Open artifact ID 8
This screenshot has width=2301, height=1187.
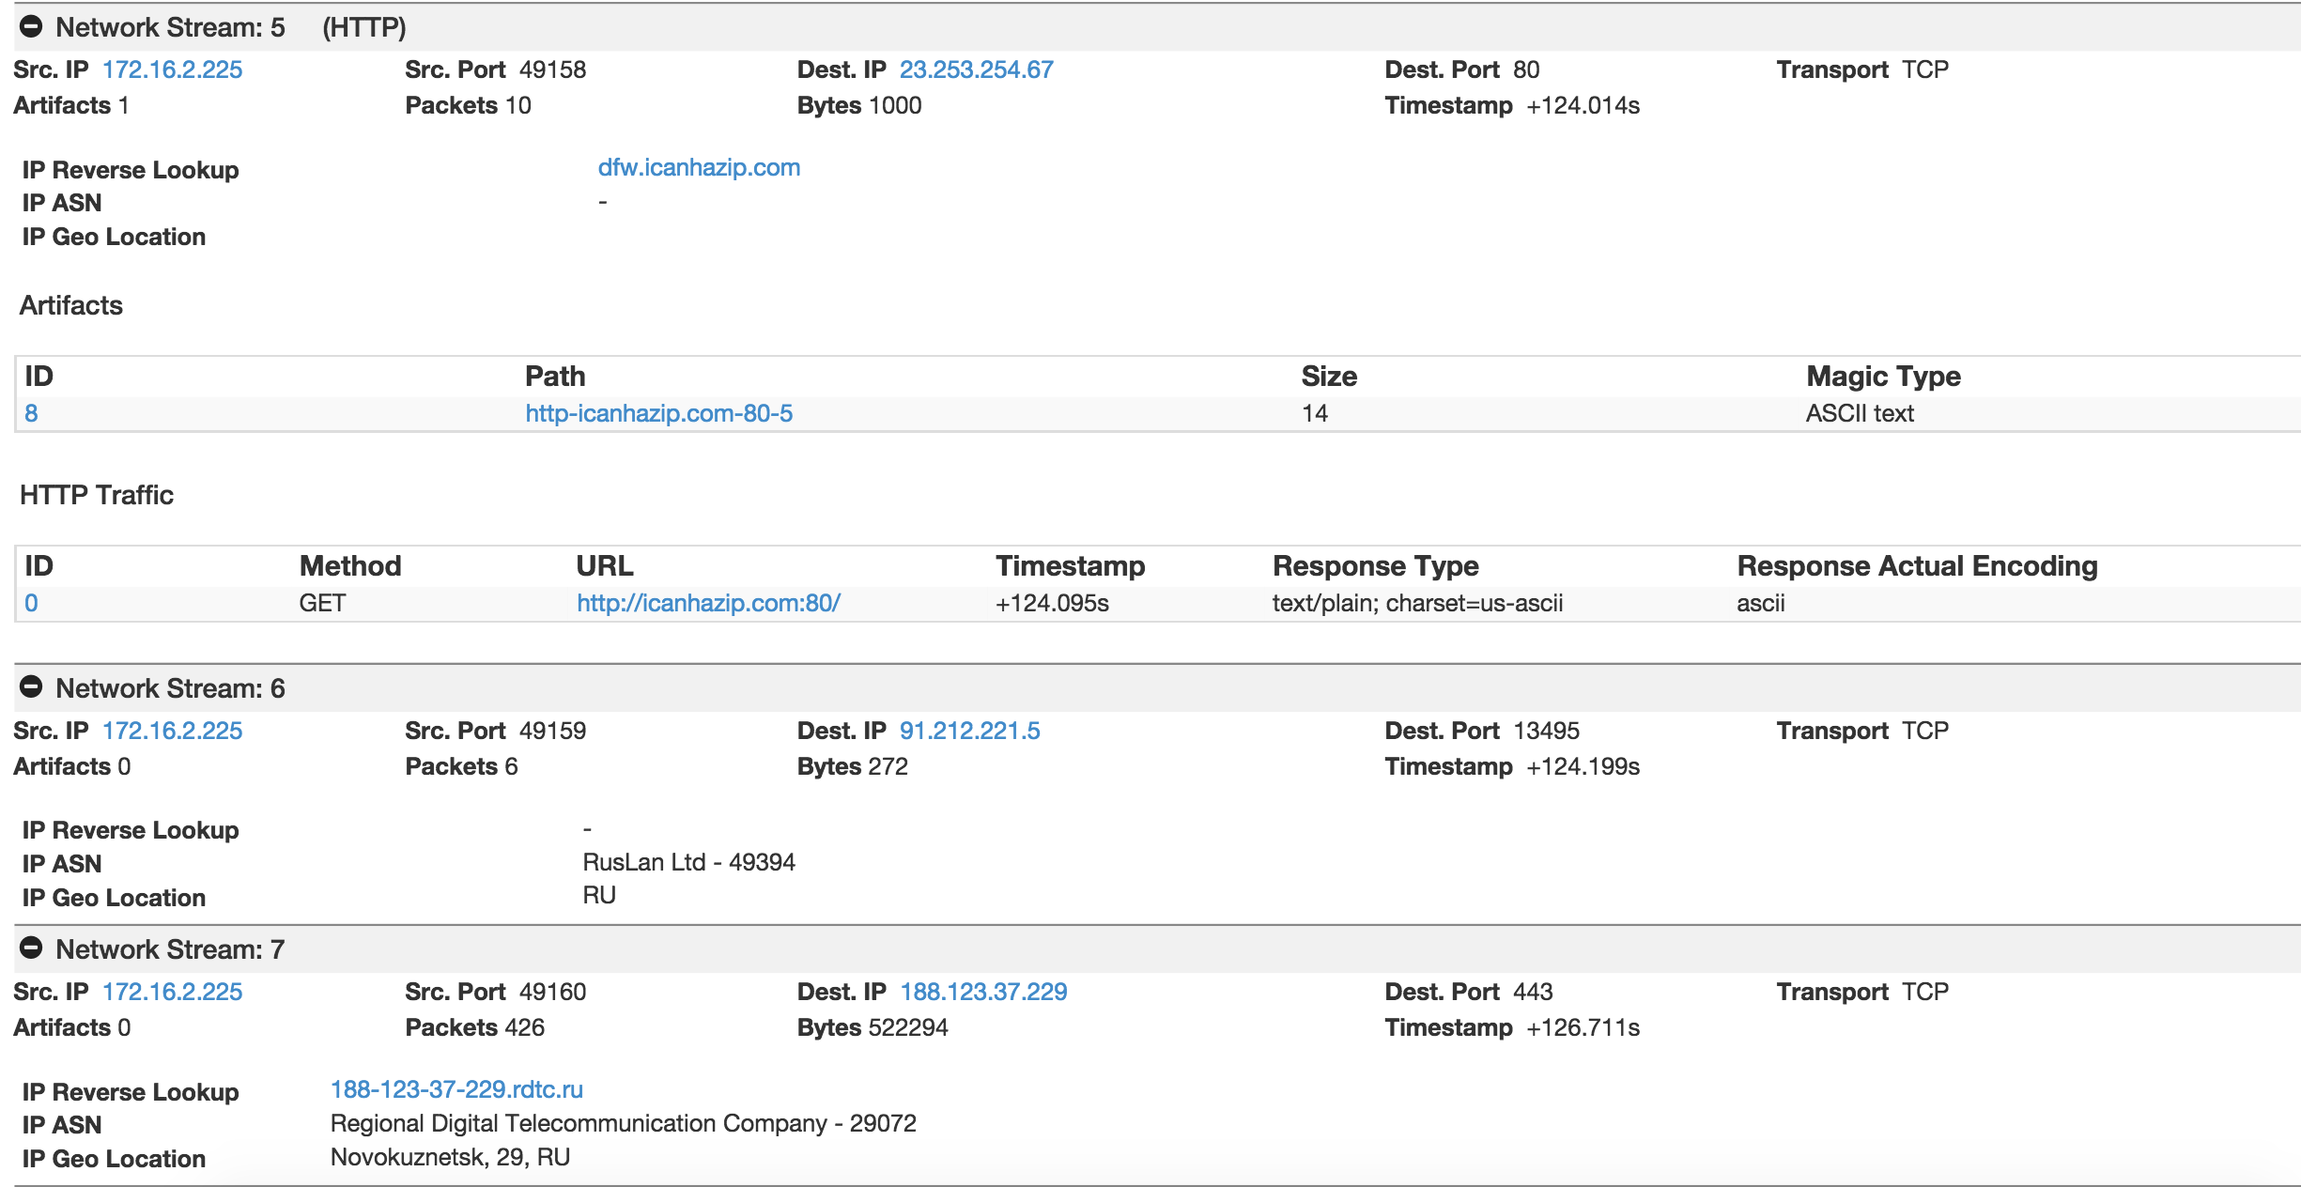(31, 413)
